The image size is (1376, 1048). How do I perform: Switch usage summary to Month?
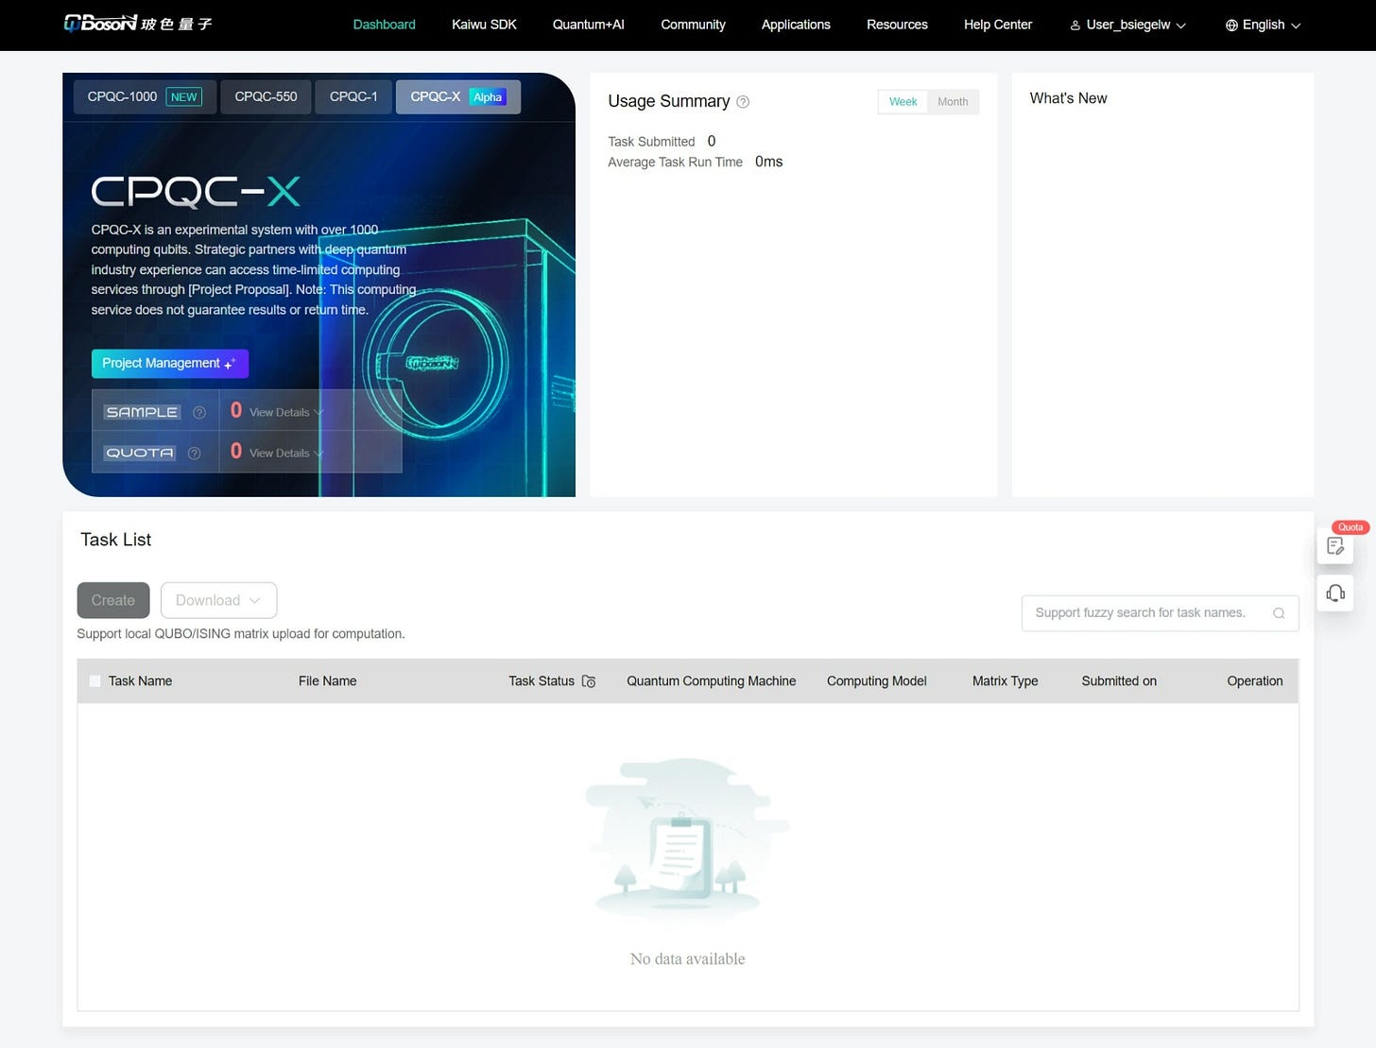[953, 102]
